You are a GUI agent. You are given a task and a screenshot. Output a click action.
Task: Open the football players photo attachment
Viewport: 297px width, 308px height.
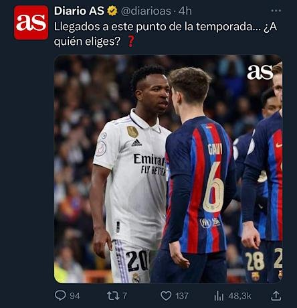pos(169,169)
